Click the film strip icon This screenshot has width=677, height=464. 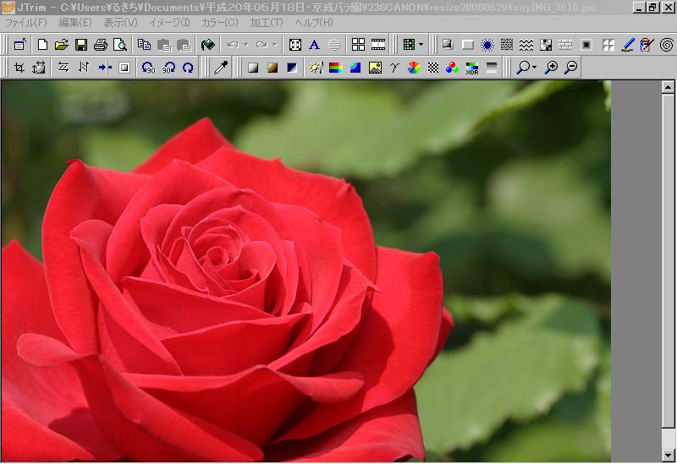378,45
